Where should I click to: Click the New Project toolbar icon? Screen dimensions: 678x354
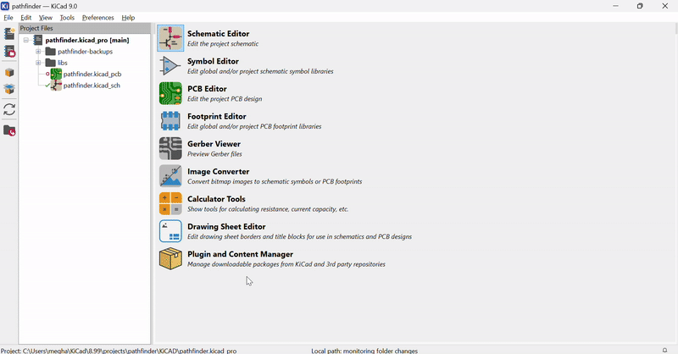tap(9, 35)
